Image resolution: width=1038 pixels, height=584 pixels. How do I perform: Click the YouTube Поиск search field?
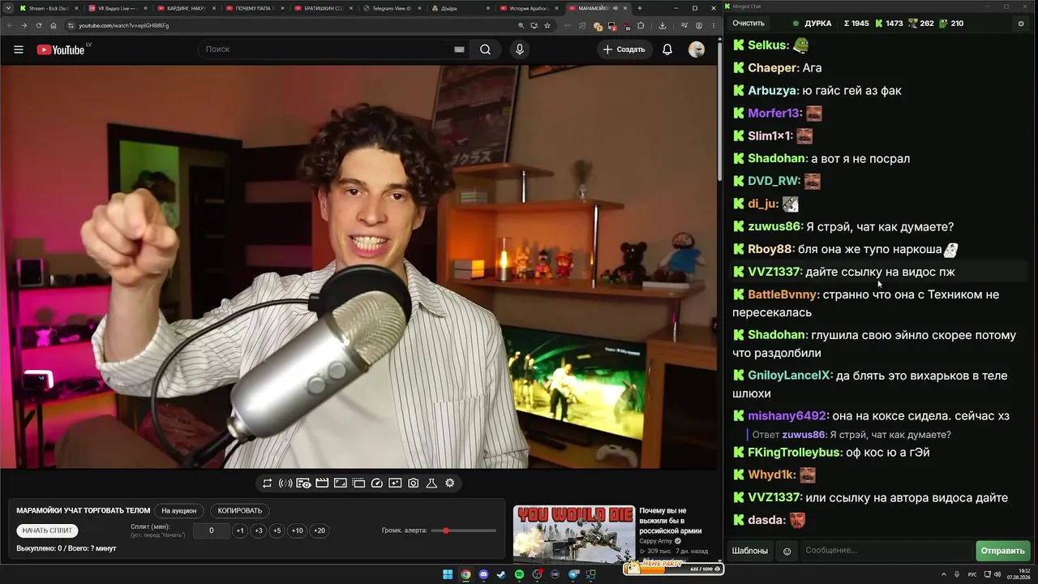pyautogui.click(x=332, y=49)
